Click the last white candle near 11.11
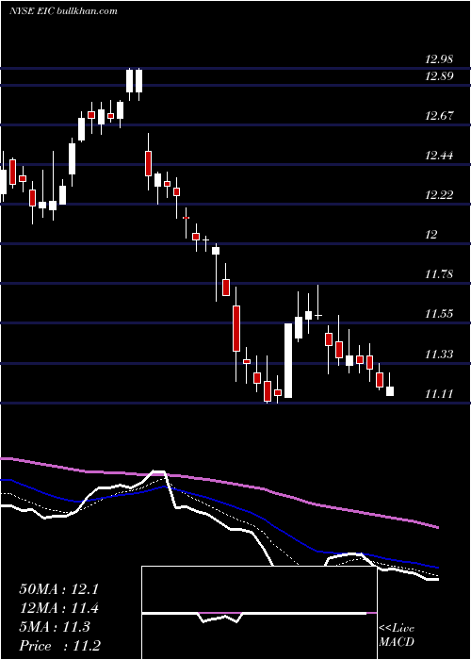This screenshot has width=471, height=660. 390,391
